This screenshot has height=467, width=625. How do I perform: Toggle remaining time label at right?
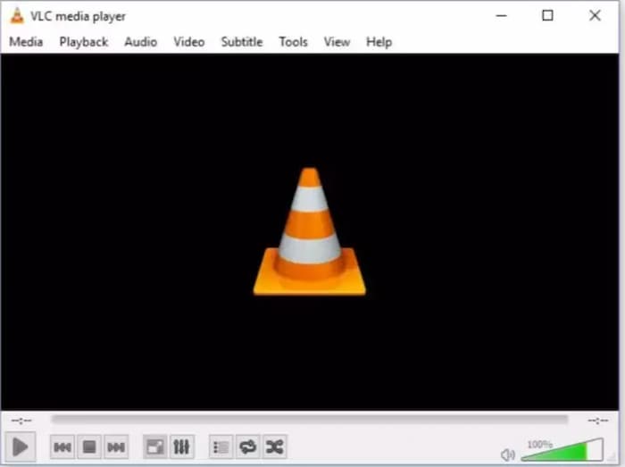coord(598,421)
